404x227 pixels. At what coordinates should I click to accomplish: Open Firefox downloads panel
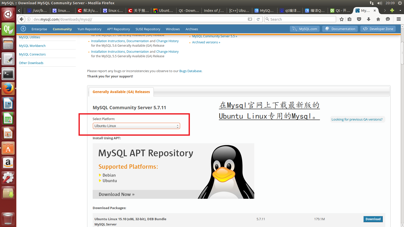pos(369,19)
